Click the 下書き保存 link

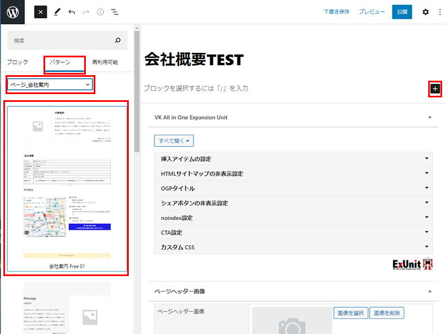[336, 12]
